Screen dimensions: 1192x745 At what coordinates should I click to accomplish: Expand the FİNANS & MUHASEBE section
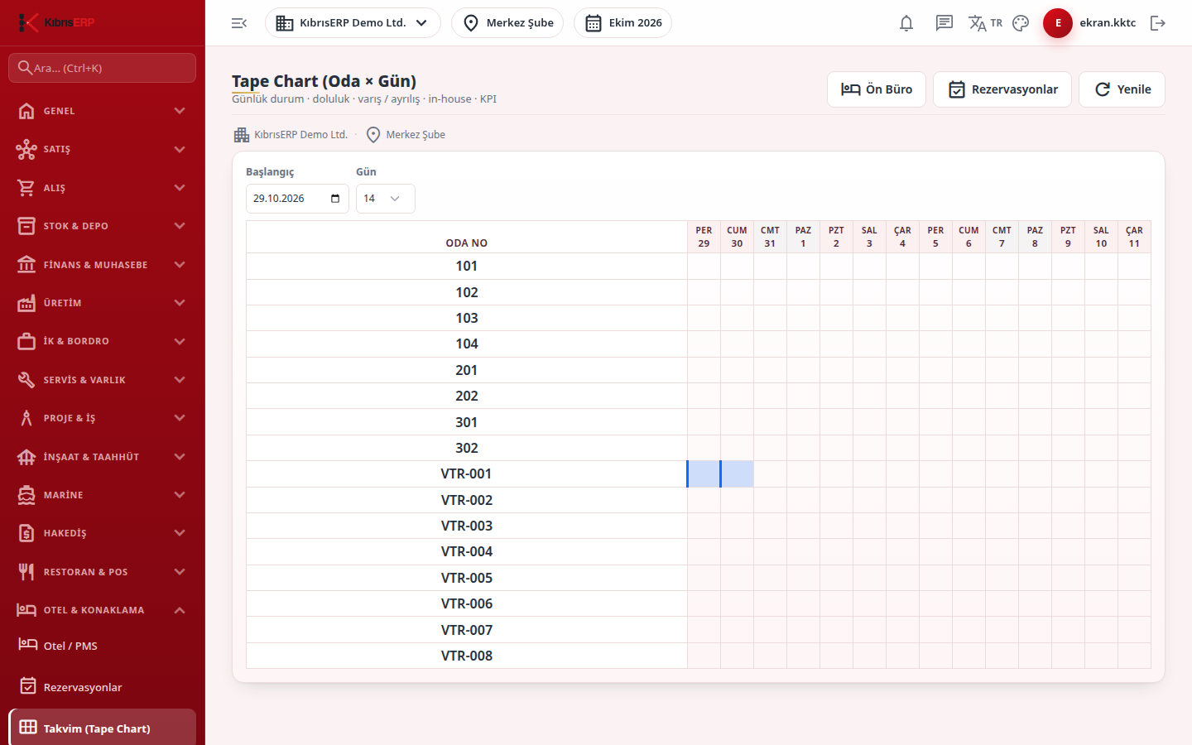pyautogui.click(x=103, y=265)
